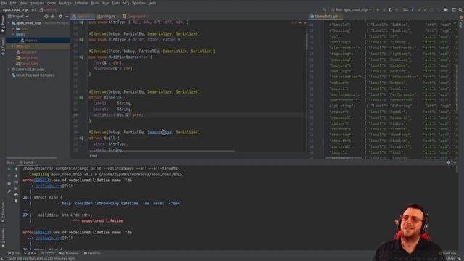Click the scroll up arrow in Run panel

pyautogui.click(x=16, y=169)
